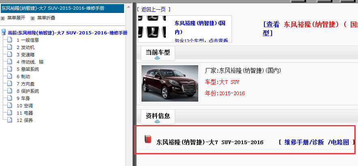The image size is (358, 166).
Task: Open tree item 9 车身
Action: pos(23,98)
